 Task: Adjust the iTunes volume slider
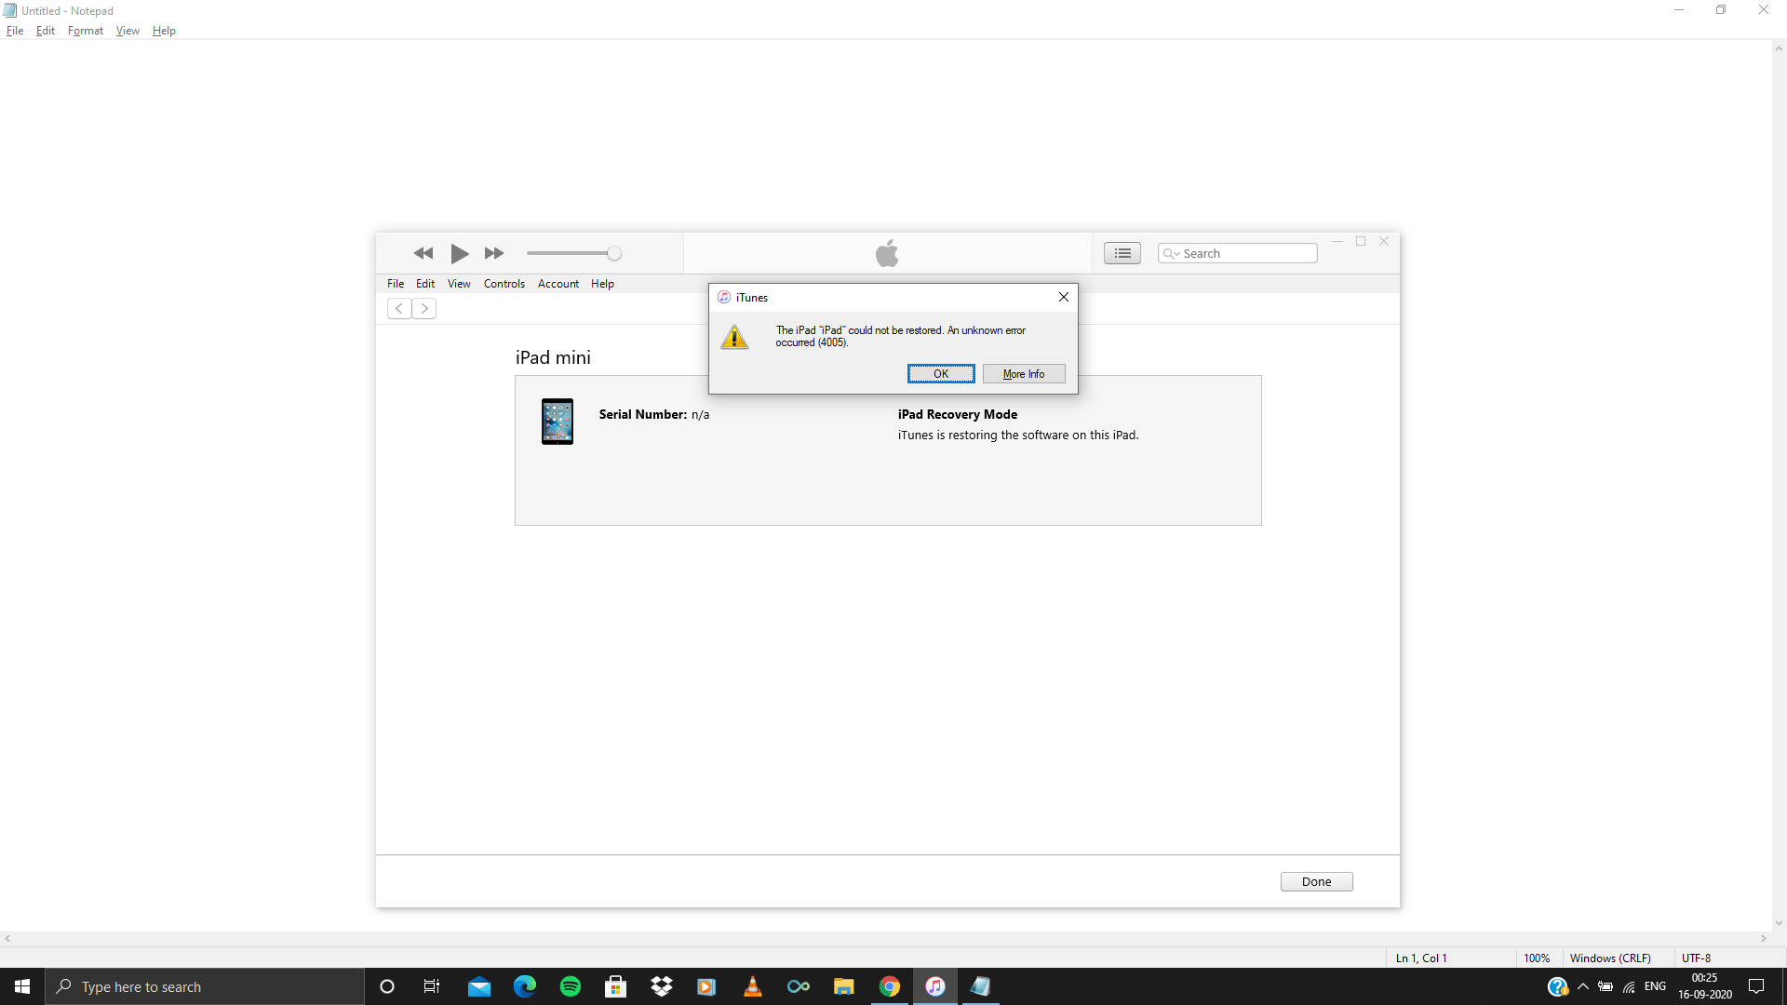point(612,253)
